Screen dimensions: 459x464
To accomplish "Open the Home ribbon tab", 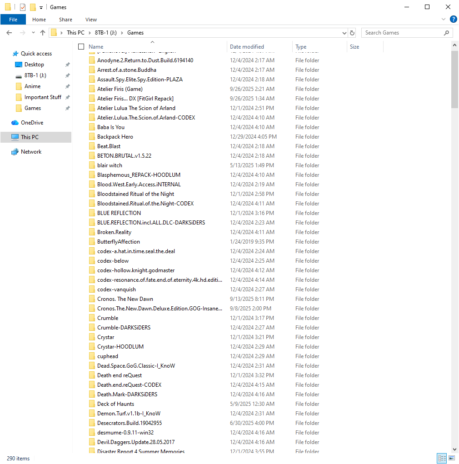I will tap(39, 20).
